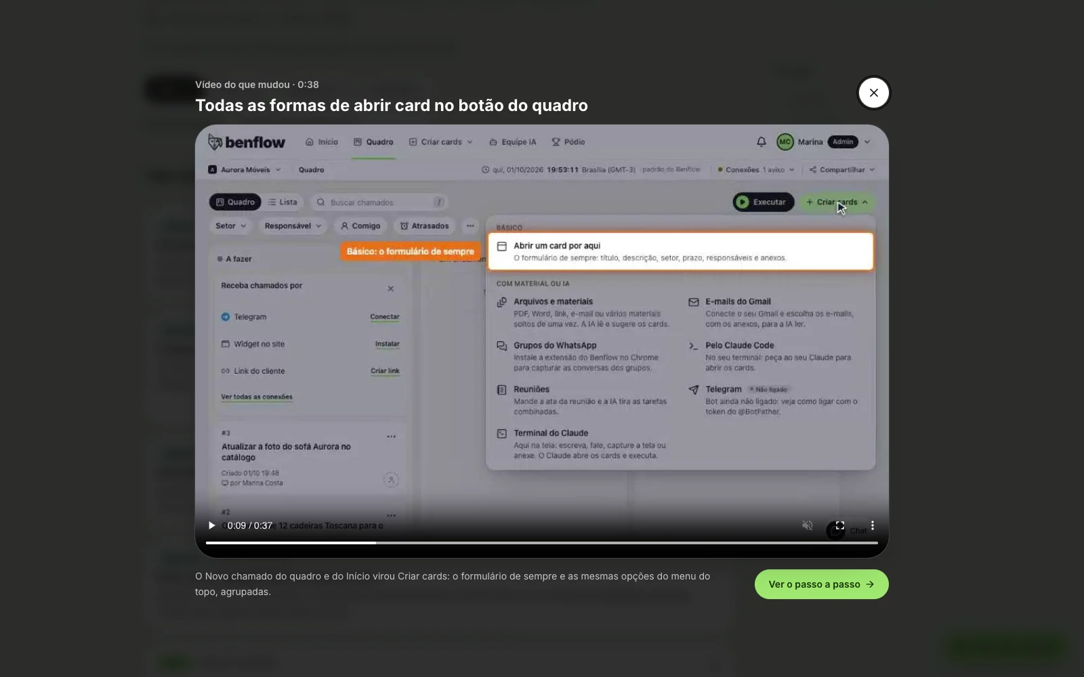
Task: Choose 'Abrir um card por aqui' option
Action: [x=681, y=251]
